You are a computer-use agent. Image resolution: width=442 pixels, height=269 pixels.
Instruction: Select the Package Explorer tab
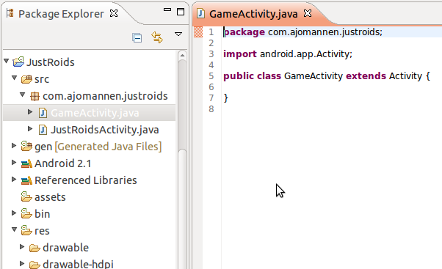click(x=61, y=14)
